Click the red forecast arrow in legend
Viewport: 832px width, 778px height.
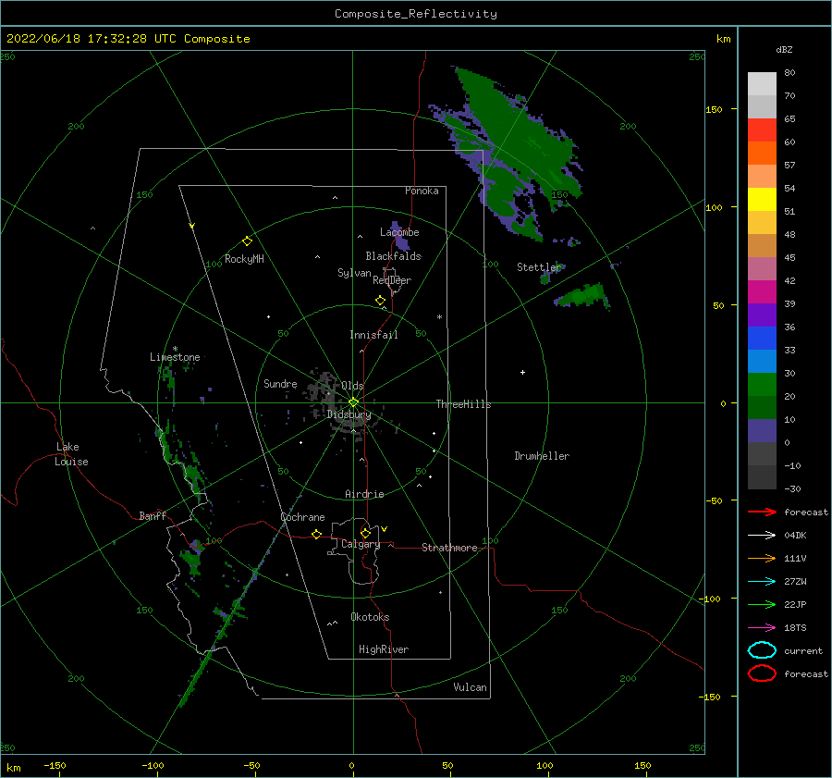(762, 512)
